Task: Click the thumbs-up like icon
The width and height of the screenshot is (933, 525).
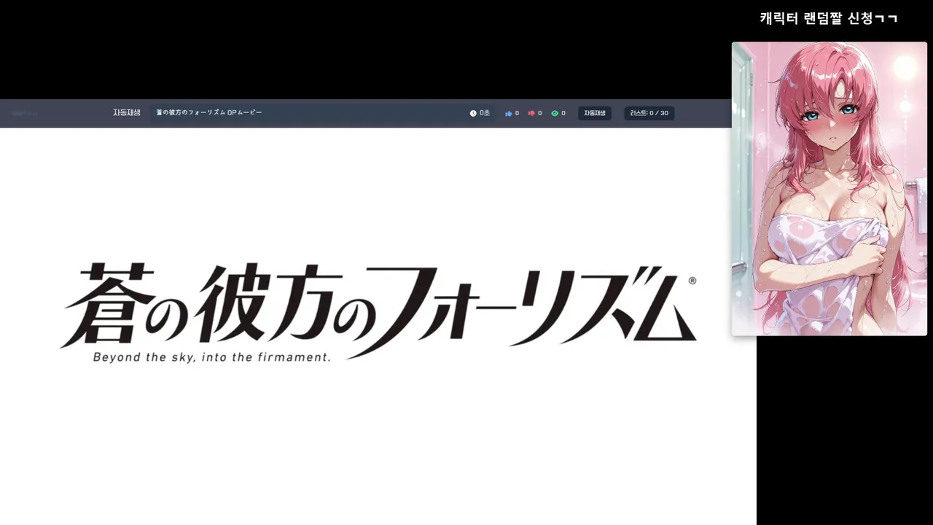Action: [x=509, y=113]
